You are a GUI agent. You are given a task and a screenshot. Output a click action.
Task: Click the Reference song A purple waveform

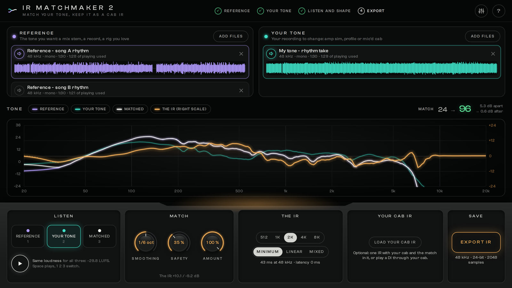coord(130,68)
